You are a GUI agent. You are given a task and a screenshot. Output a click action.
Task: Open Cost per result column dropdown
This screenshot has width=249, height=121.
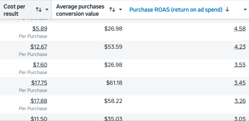47,9
